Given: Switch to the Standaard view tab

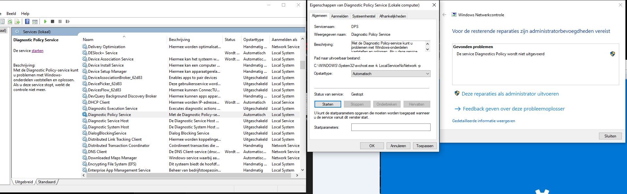Looking at the screenshot, I should (47, 182).
